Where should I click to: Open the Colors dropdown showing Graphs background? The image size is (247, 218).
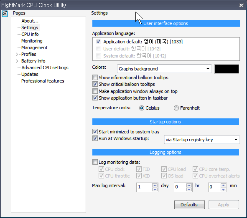tap(164, 69)
